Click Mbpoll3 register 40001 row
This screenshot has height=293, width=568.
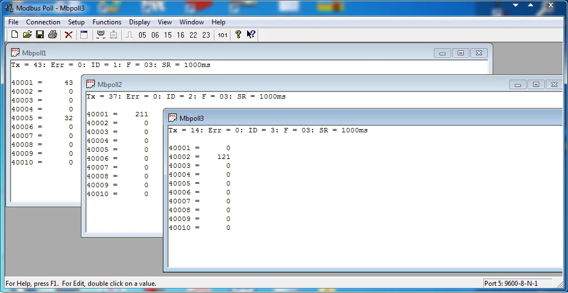(x=199, y=148)
